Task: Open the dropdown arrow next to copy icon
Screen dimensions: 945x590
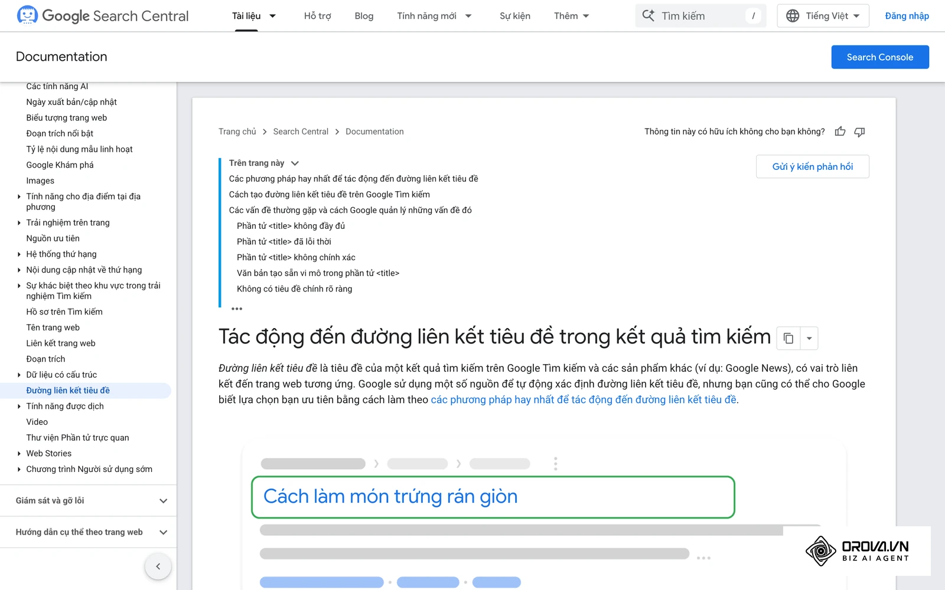Action: (809, 339)
